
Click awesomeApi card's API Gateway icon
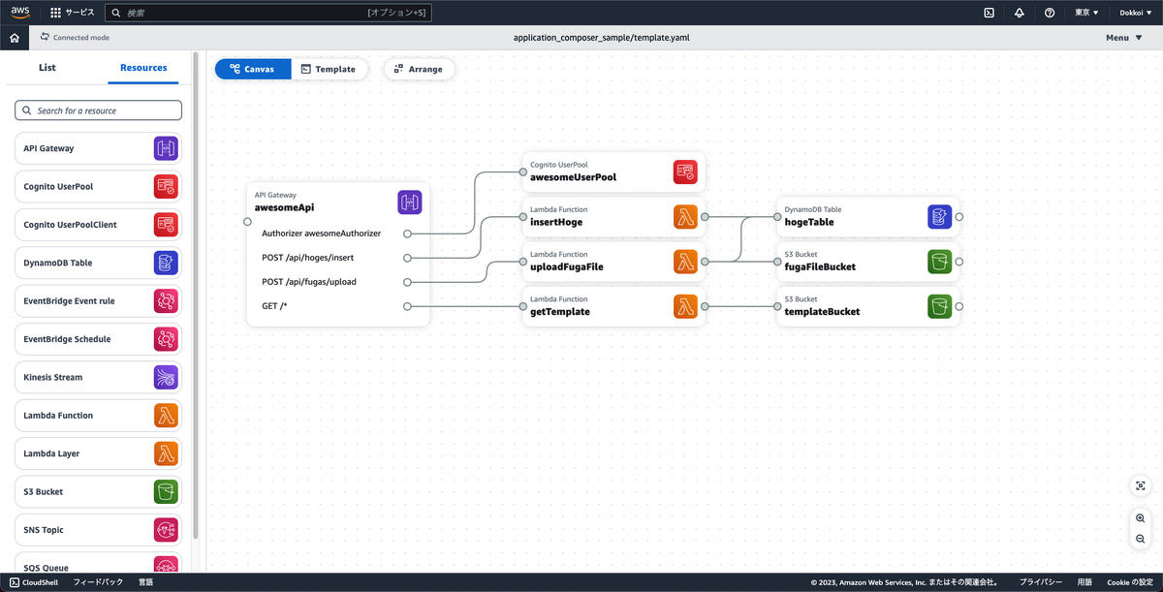[x=410, y=203]
